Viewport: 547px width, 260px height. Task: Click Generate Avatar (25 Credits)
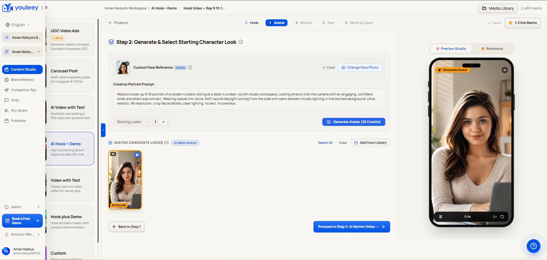(x=354, y=122)
